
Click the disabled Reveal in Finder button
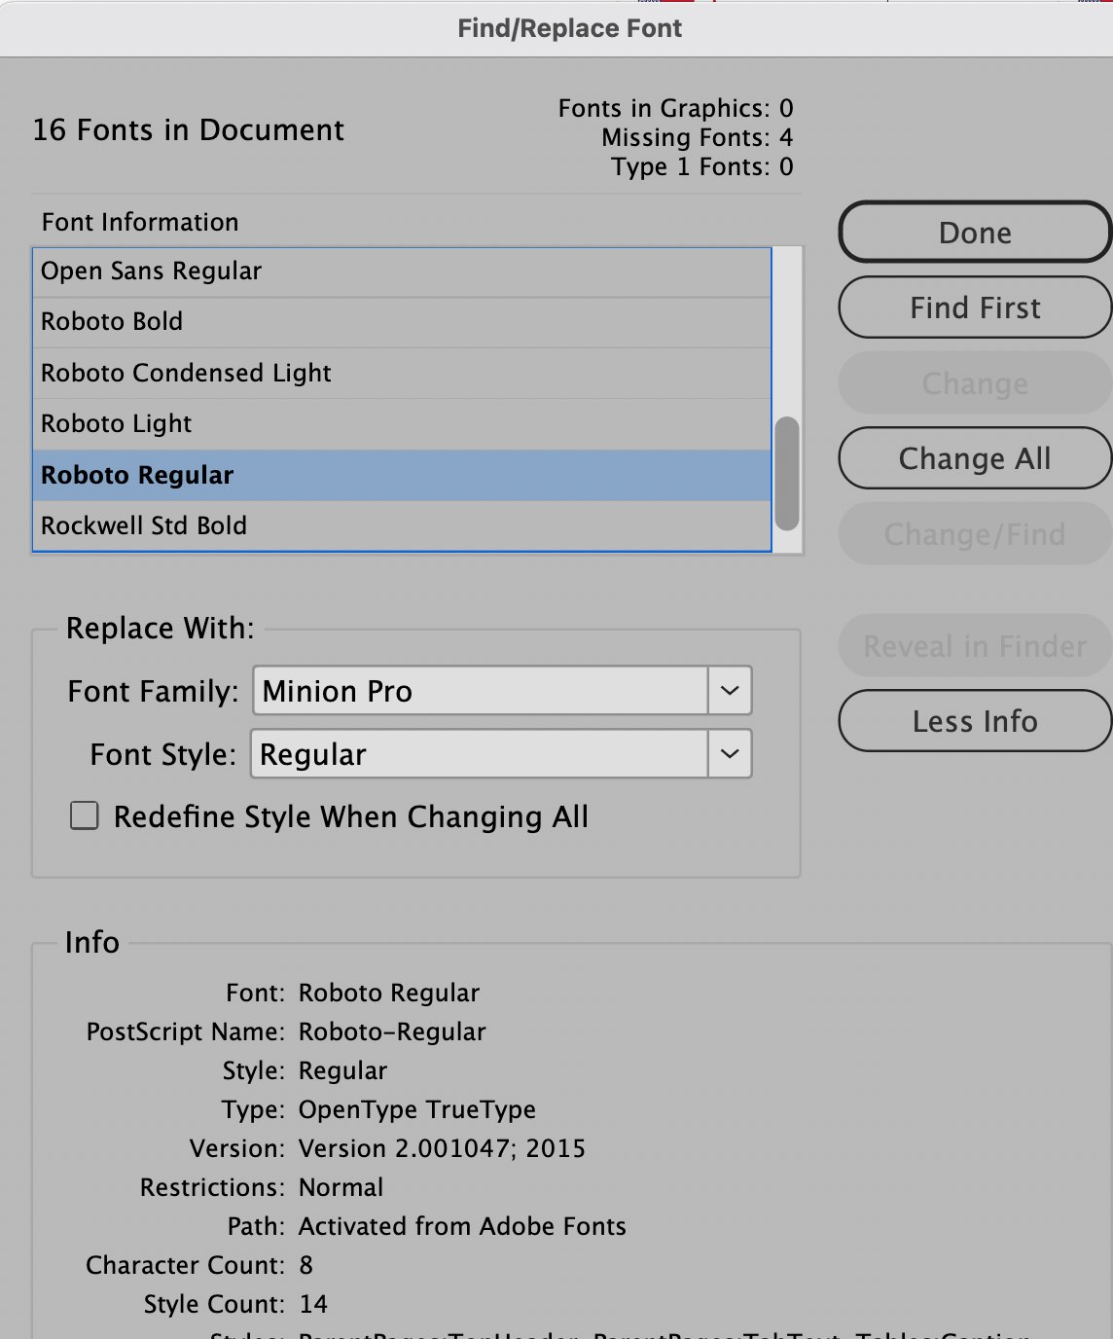click(x=975, y=646)
